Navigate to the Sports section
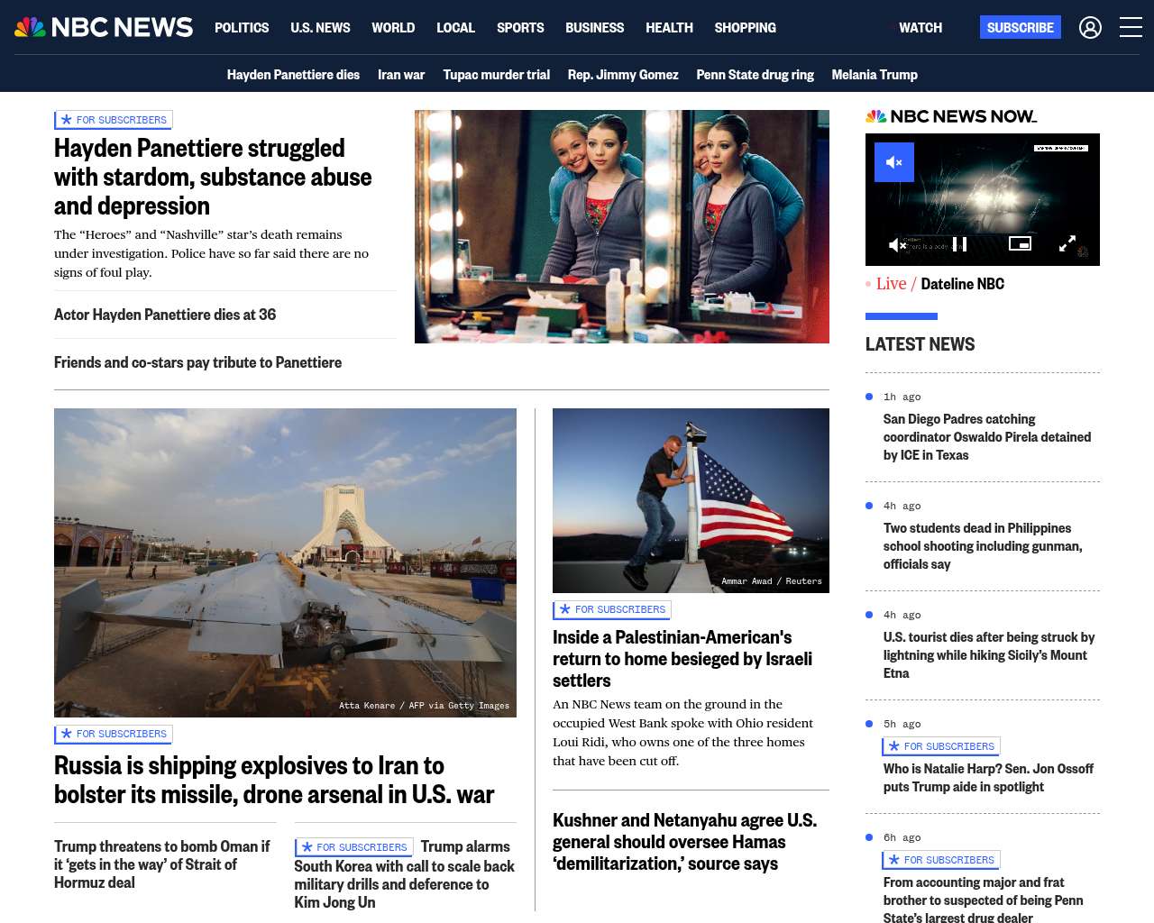The height and width of the screenshot is (923, 1154). pos(520,28)
